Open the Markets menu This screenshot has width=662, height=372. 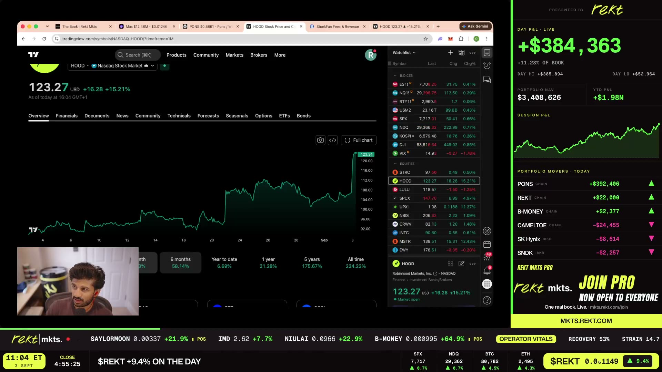tap(234, 55)
